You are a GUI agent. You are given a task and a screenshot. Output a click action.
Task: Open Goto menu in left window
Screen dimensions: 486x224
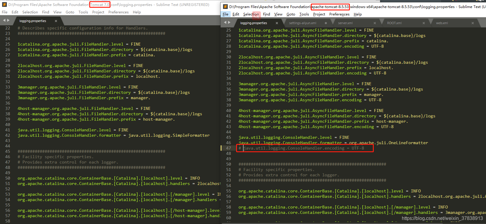pyautogui.click(x=70, y=12)
